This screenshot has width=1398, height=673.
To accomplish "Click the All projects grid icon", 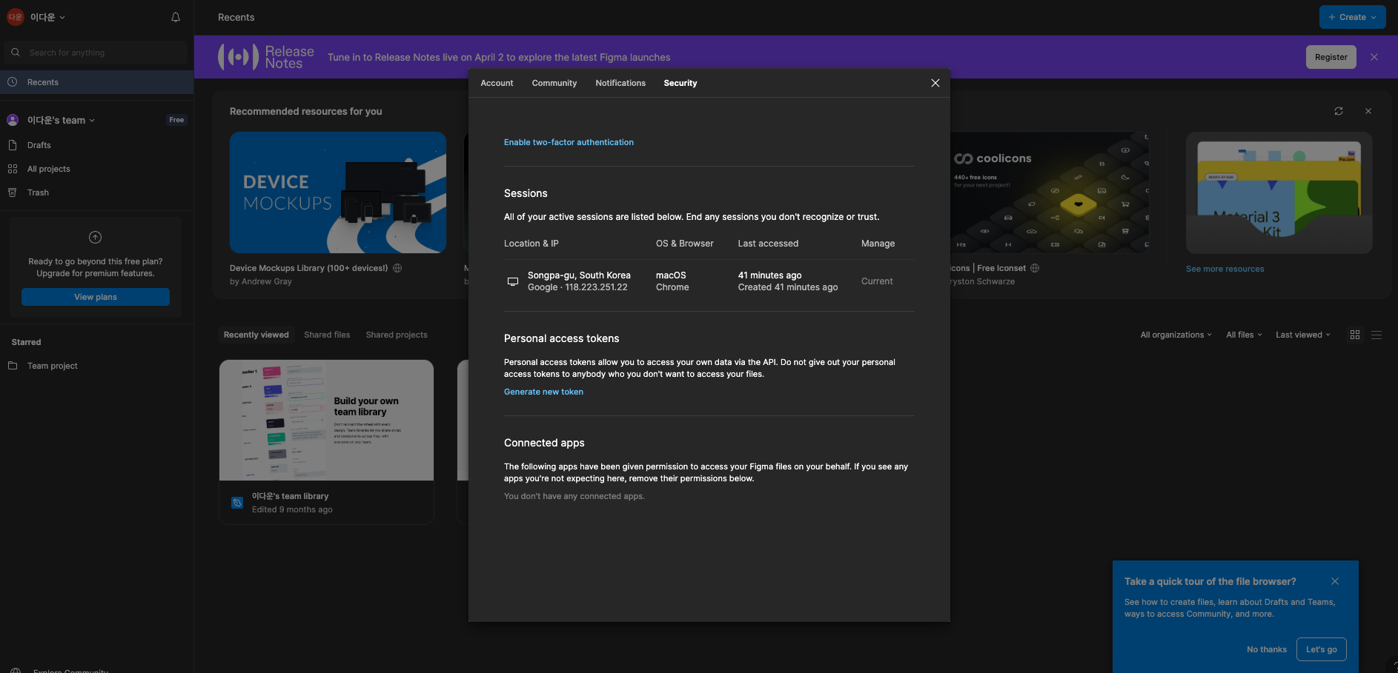I will pyautogui.click(x=13, y=169).
